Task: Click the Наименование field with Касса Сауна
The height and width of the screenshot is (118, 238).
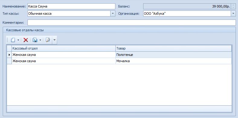Action: [71, 6]
